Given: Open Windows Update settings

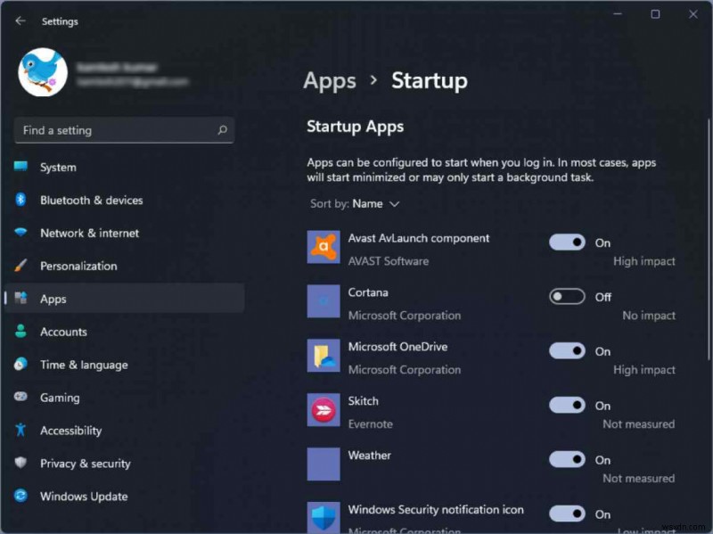Looking at the screenshot, I should [x=83, y=497].
